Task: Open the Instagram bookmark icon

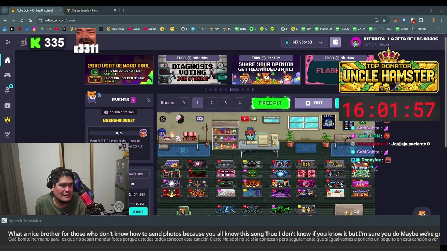Action: pos(34,29)
